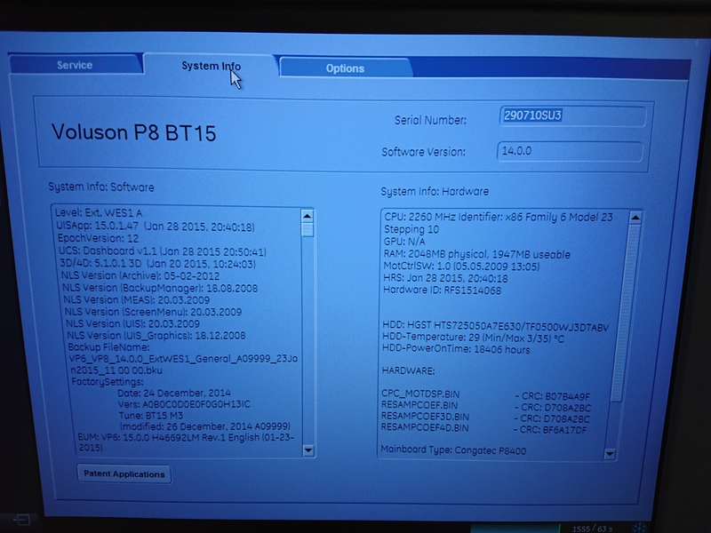Select the EUM VP6 15.0.0 line

[186, 442]
